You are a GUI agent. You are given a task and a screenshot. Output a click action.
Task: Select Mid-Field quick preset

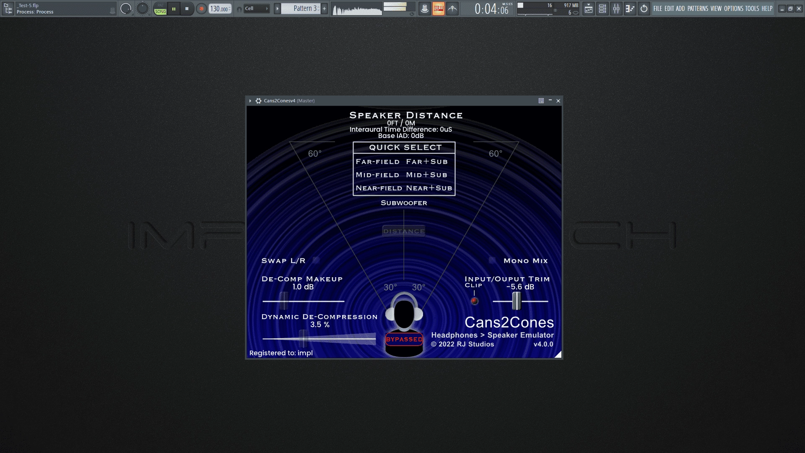coord(377,175)
